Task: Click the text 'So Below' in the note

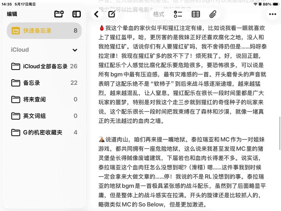Action: coord(151,204)
